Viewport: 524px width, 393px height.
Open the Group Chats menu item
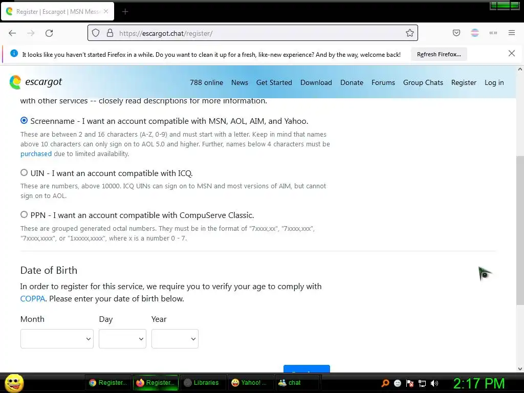coord(423,82)
